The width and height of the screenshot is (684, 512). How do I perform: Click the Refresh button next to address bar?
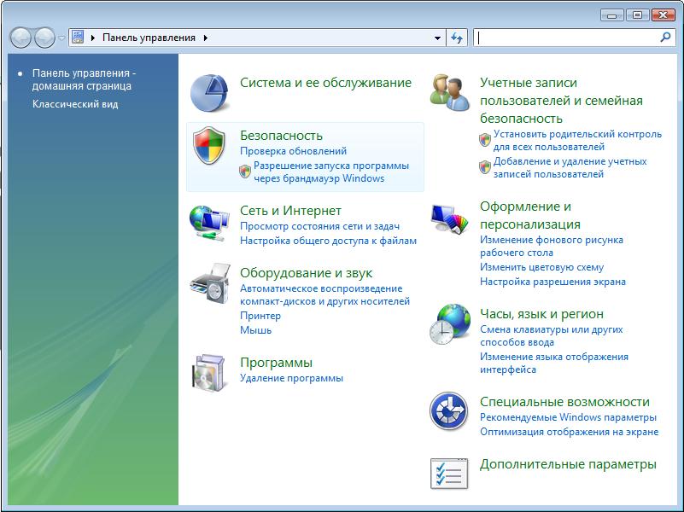(457, 38)
